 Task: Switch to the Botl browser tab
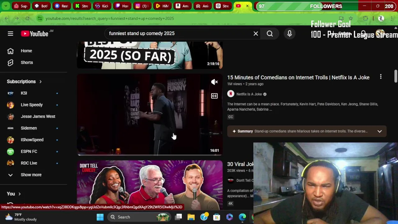(41, 6)
